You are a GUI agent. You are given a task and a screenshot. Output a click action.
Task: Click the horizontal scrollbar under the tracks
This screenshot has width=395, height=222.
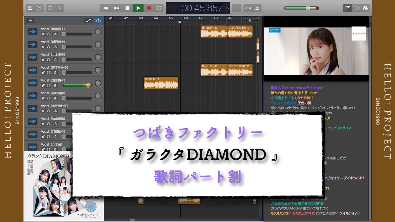click(132, 220)
